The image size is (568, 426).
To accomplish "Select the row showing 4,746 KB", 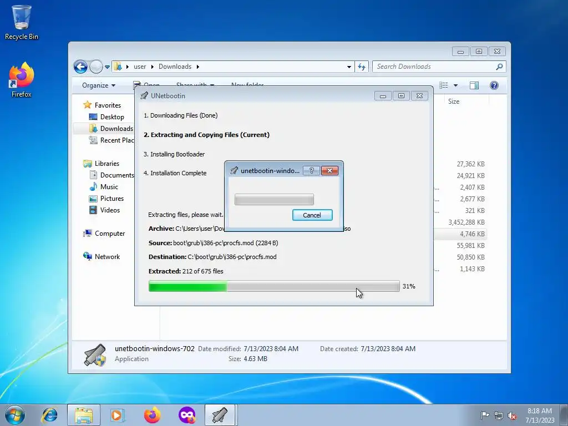I will (460, 234).
